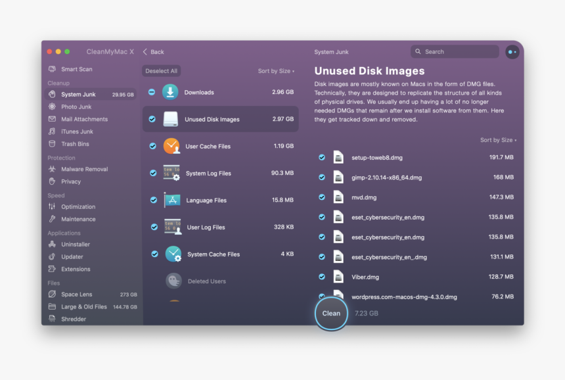Click the Extensions puzzle icon
This screenshot has height=380, width=565.
53,269
